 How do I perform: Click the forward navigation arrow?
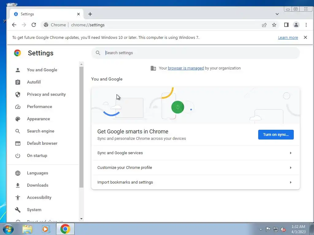[x=24, y=25]
